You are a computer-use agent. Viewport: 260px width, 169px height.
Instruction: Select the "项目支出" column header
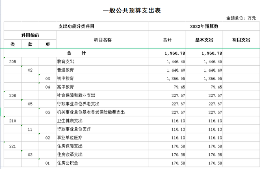(x=241, y=40)
